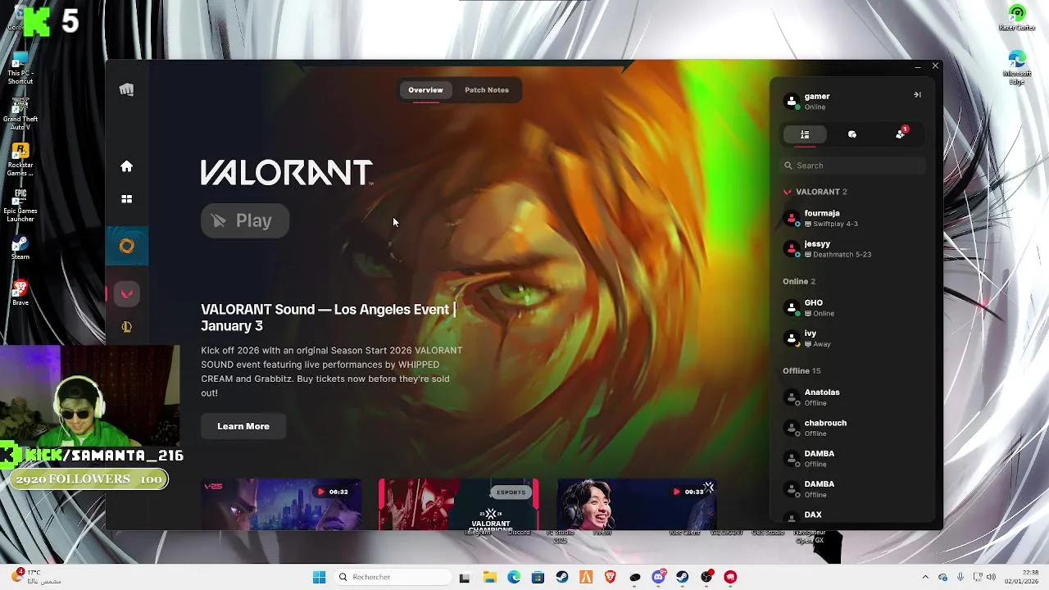The height and width of the screenshot is (590, 1049).
Task: Select offline friend chabrouch
Action: (852, 428)
